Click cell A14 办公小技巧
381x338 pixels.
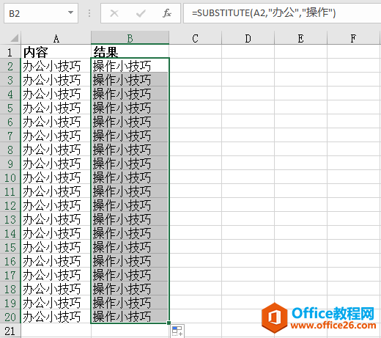pos(56,232)
